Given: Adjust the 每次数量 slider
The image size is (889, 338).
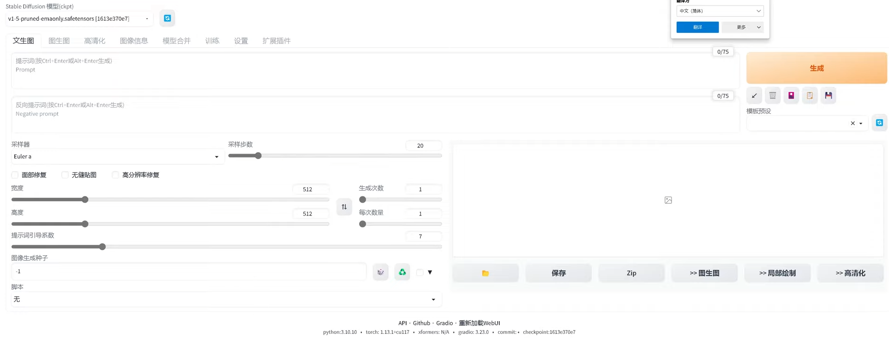Looking at the screenshot, I should [400, 224].
